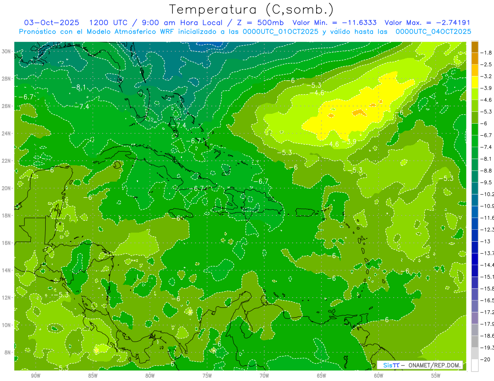Click the 'Z = 500mb' level text
The image size is (494, 381).
[x=261, y=23]
